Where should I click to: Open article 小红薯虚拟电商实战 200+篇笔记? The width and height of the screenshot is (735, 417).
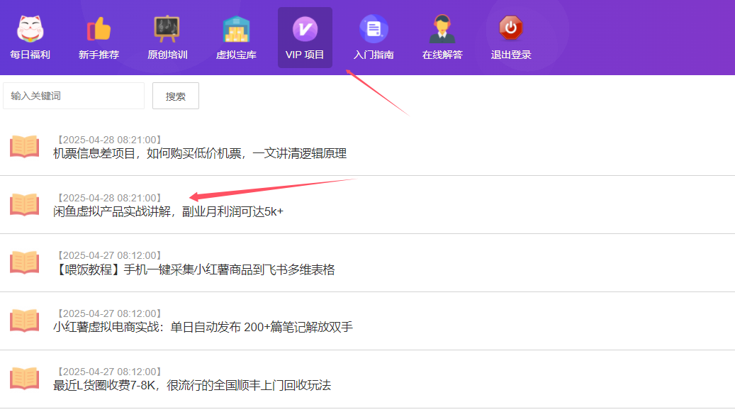203,327
